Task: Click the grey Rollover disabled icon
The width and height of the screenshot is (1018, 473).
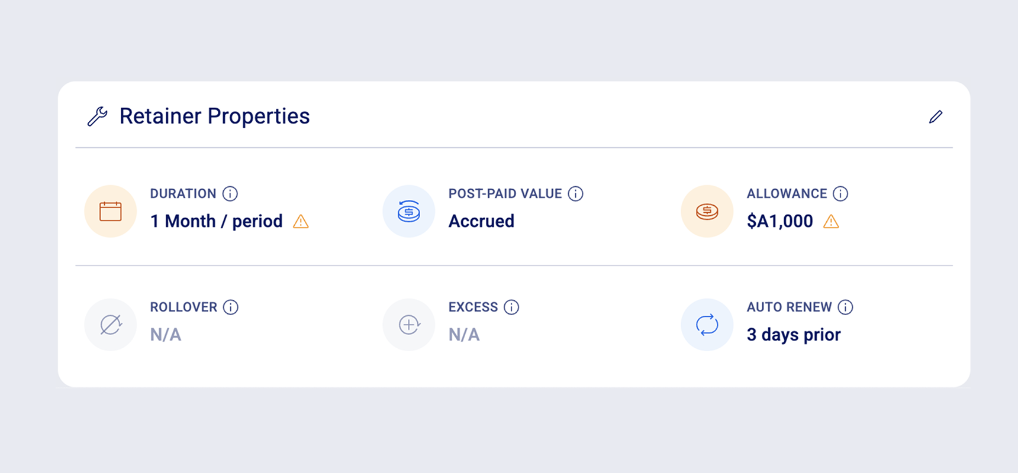Action: [x=111, y=325]
